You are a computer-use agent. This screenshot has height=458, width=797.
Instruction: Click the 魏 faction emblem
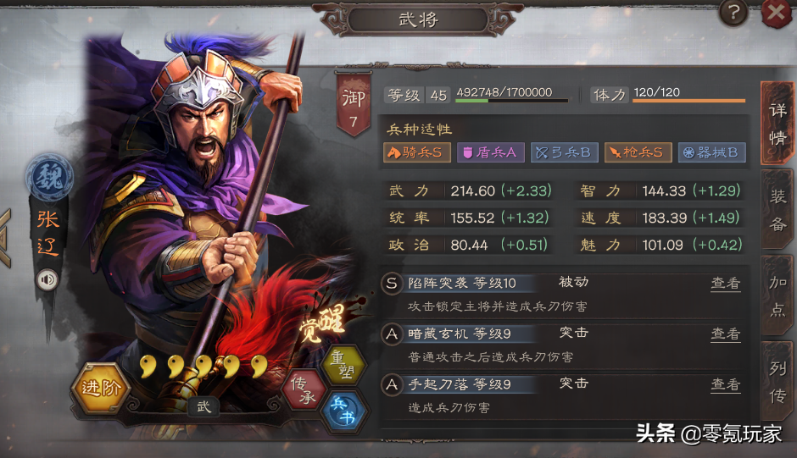(x=49, y=178)
